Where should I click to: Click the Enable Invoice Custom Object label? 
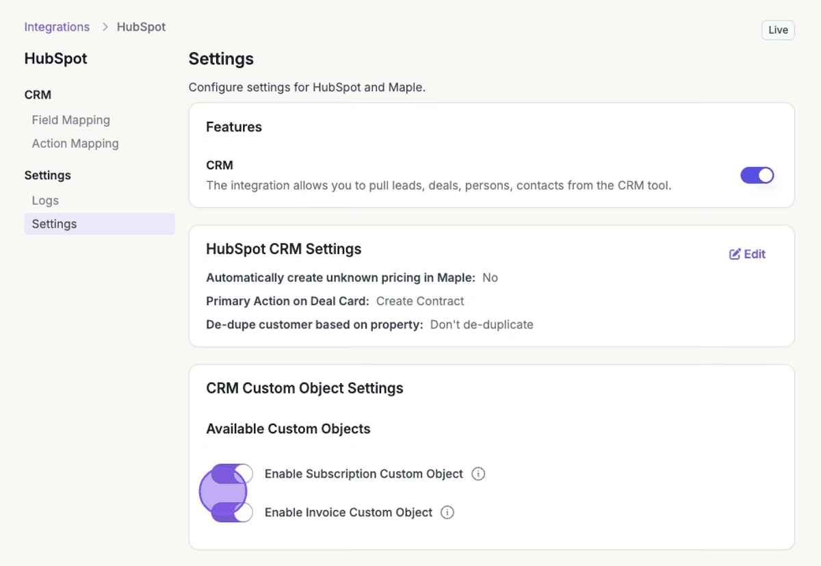348,513
